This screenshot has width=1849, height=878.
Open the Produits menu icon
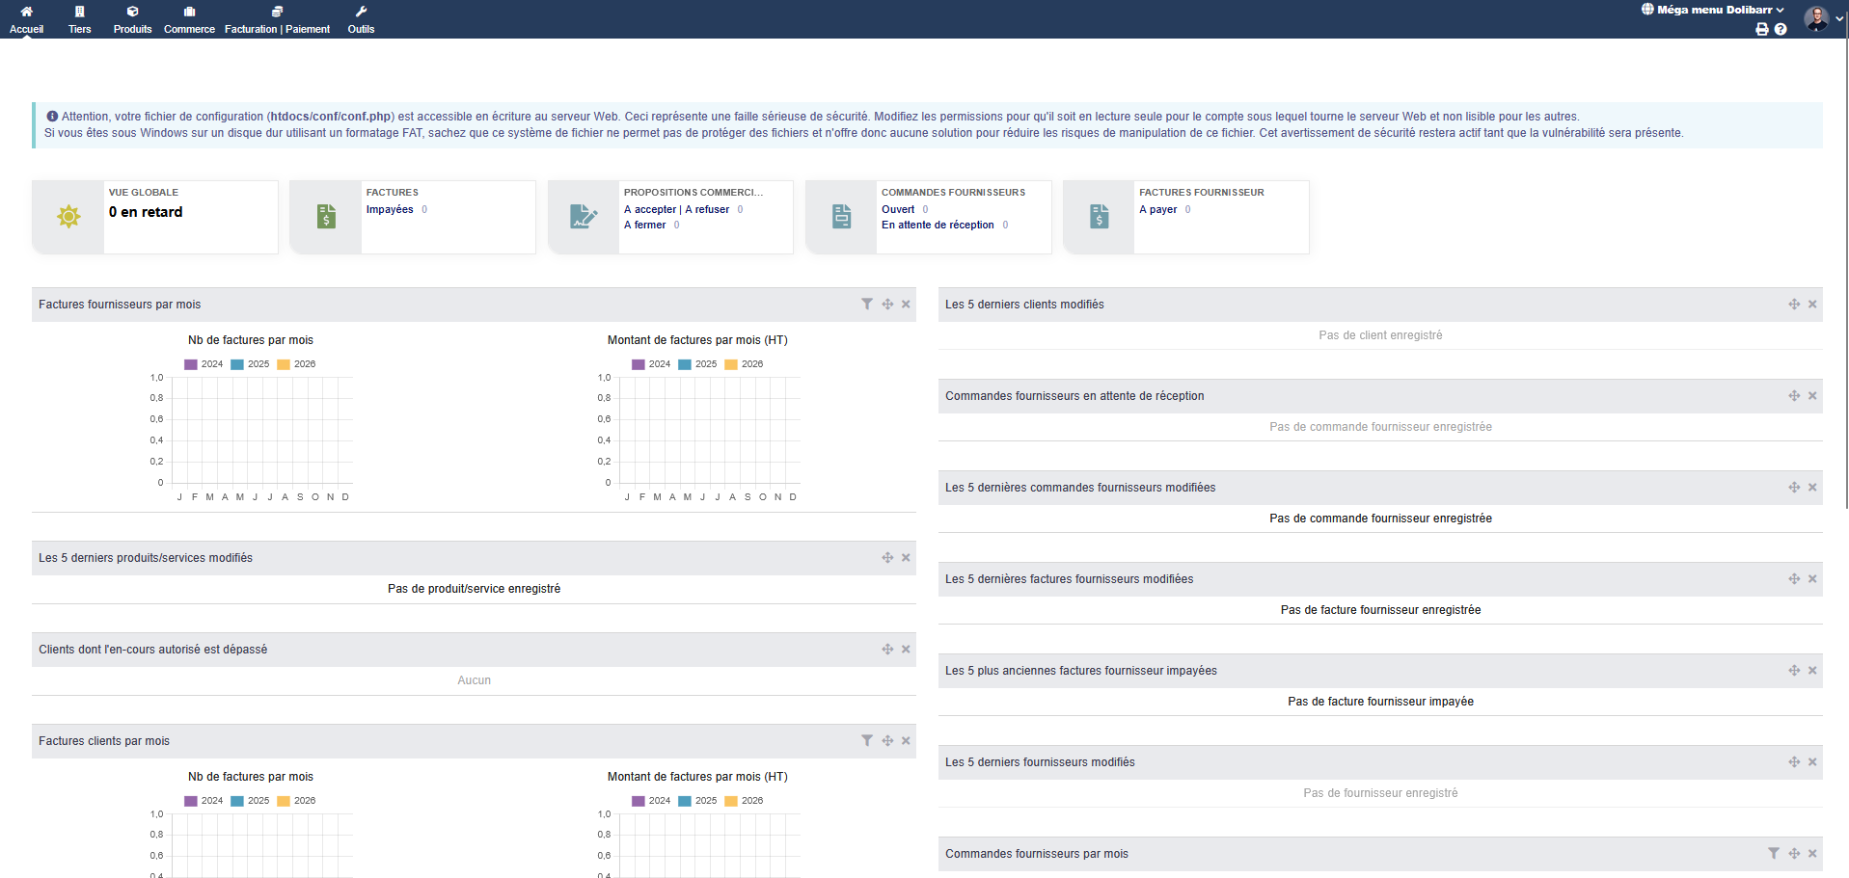(x=132, y=12)
